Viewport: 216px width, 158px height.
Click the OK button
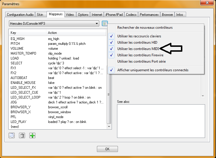[107, 149]
